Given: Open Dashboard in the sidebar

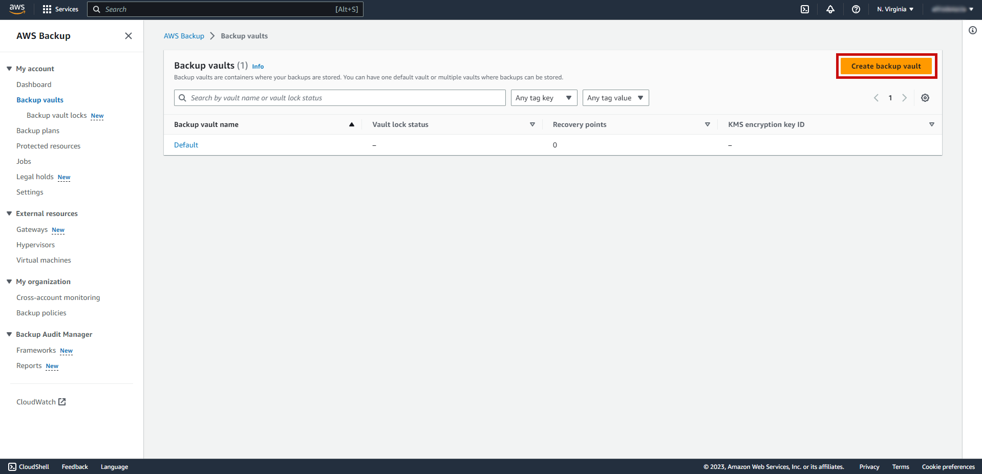Looking at the screenshot, I should pyautogui.click(x=34, y=84).
